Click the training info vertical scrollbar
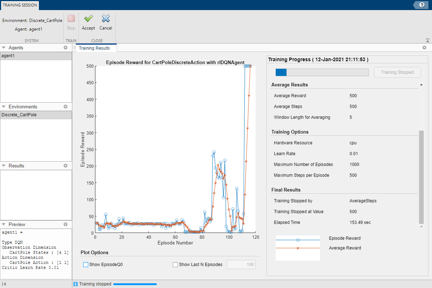The width and height of the screenshot is (432, 288). (x=421, y=177)
